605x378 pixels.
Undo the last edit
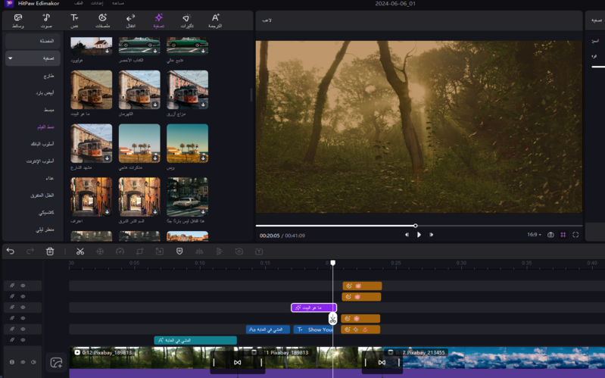[x=11, y=251]
